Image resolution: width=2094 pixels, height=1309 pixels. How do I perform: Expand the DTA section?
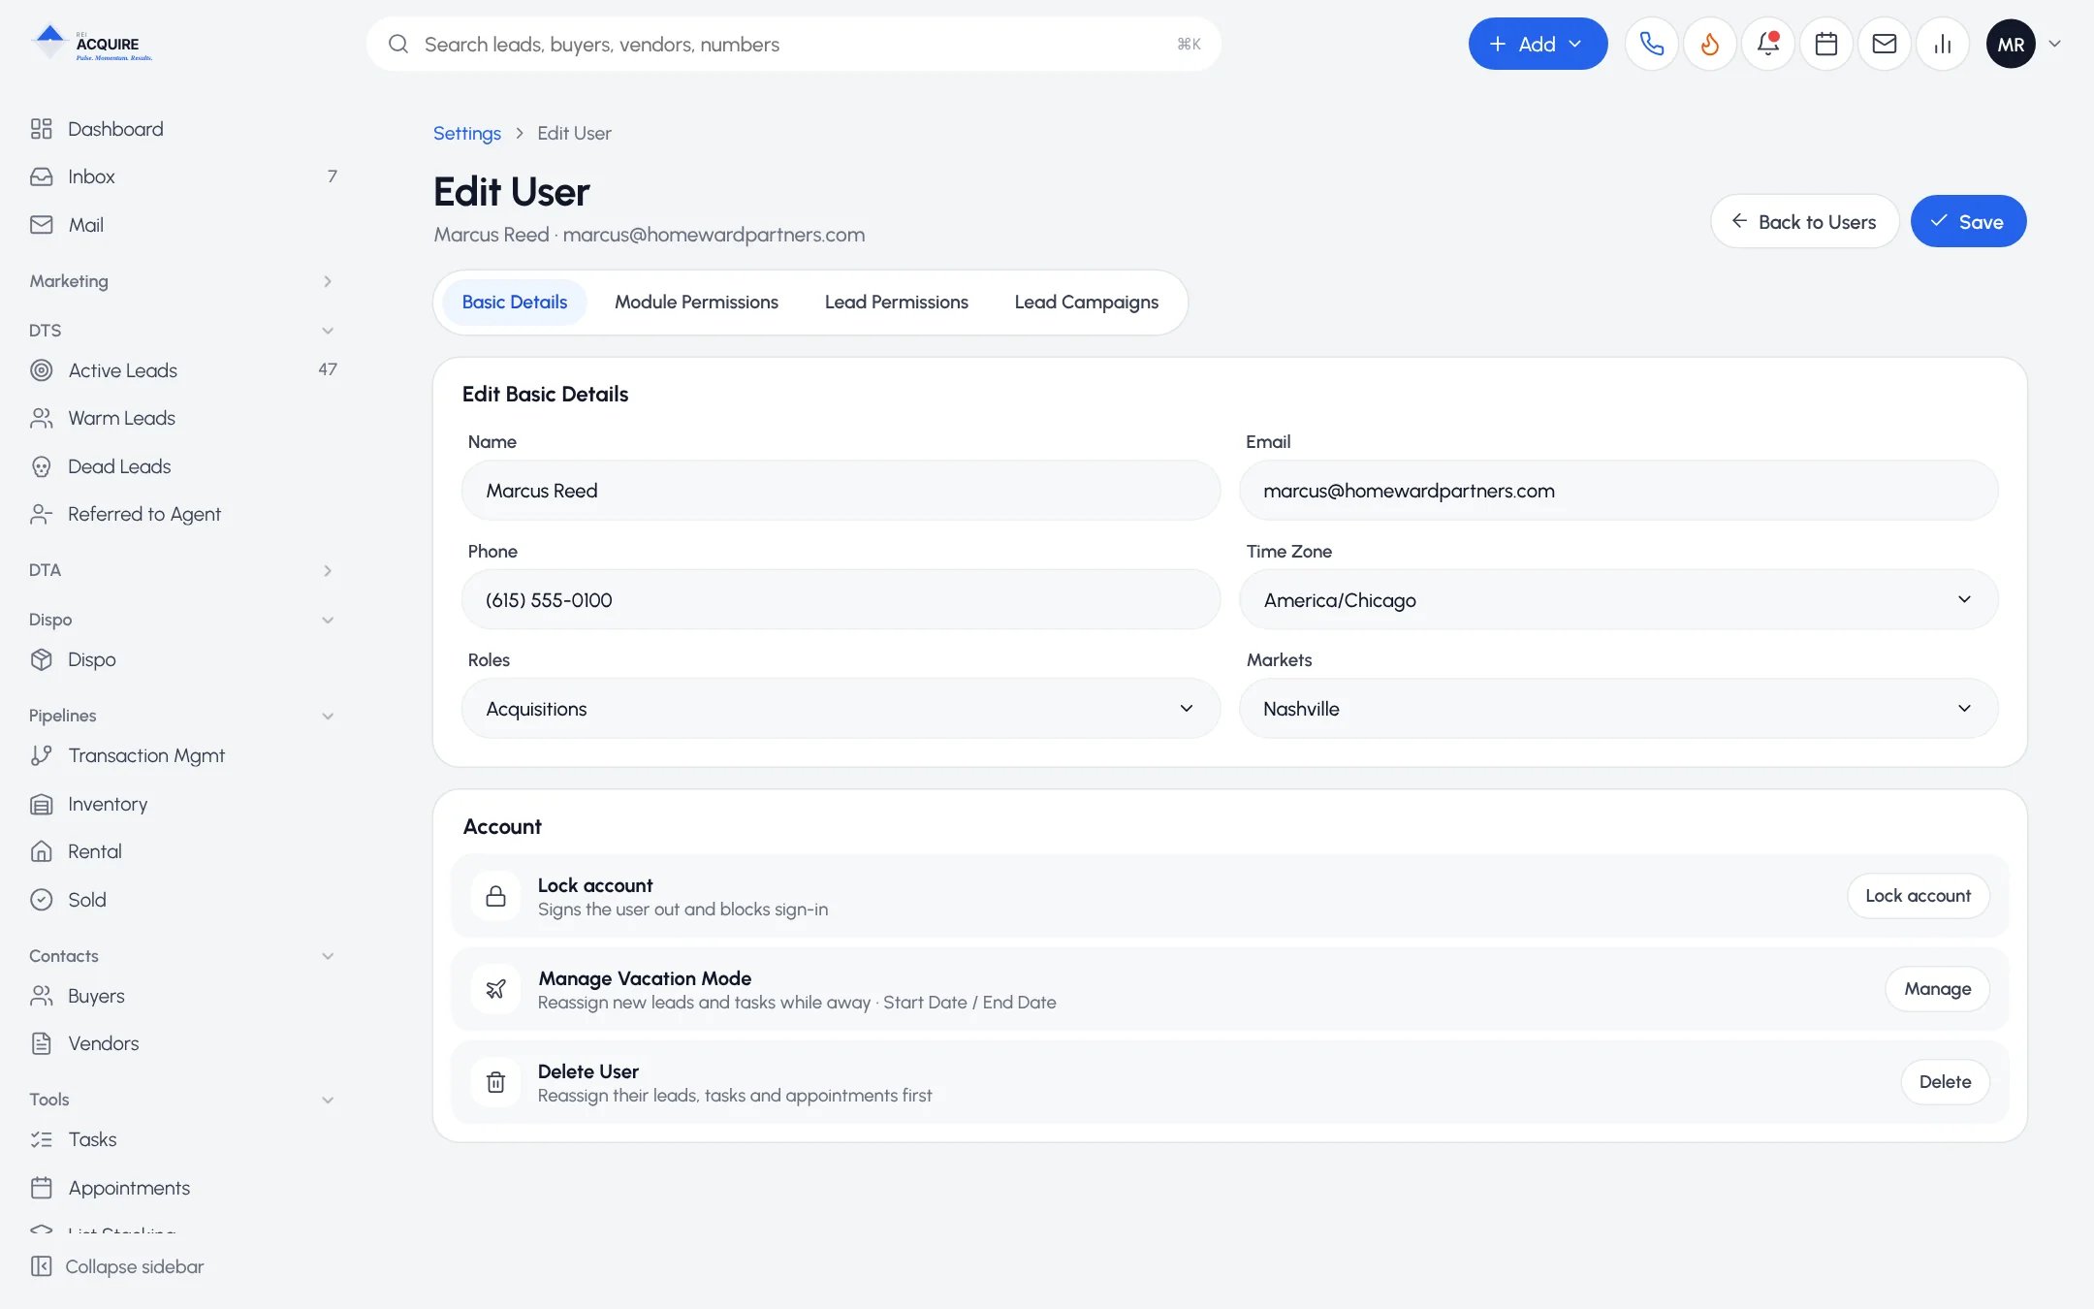[184, 570]
